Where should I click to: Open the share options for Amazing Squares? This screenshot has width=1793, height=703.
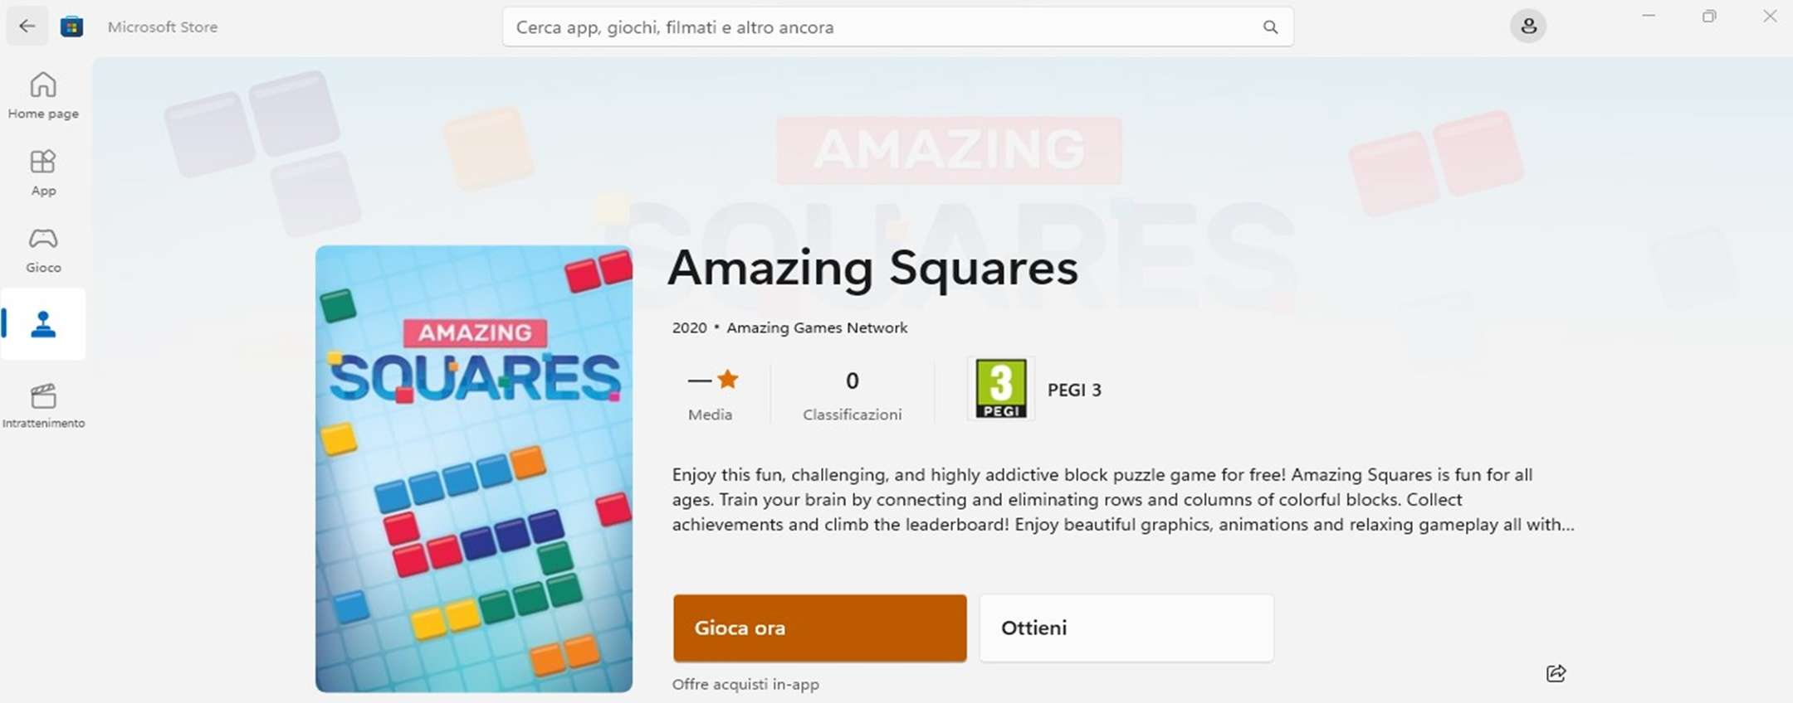pyautogui.click(x=1556, y=673)
